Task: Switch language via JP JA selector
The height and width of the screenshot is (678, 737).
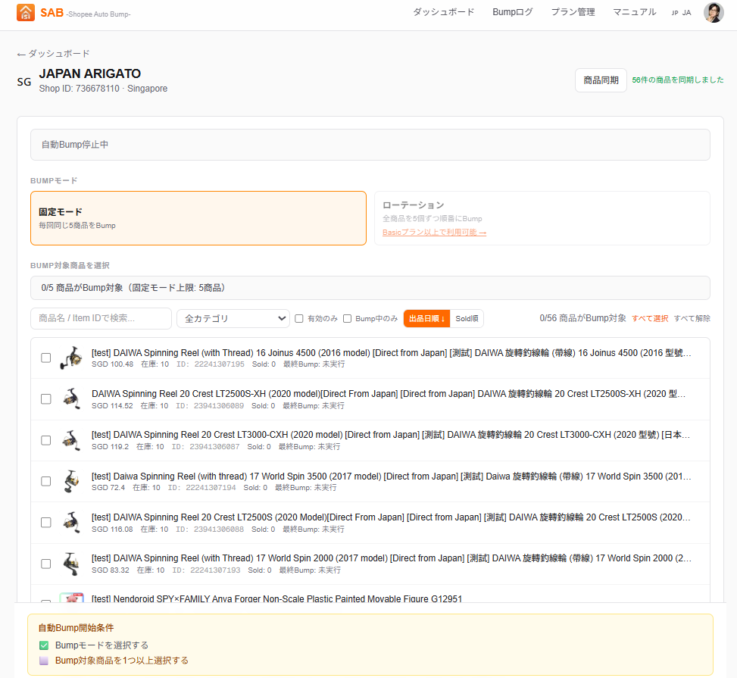Action: point(681,13)
